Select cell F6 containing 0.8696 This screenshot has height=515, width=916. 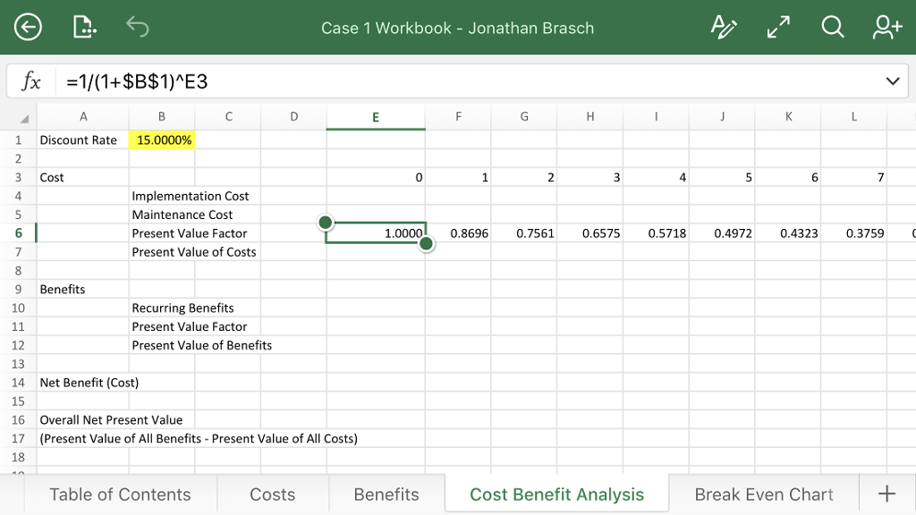(x=458, y=232)
